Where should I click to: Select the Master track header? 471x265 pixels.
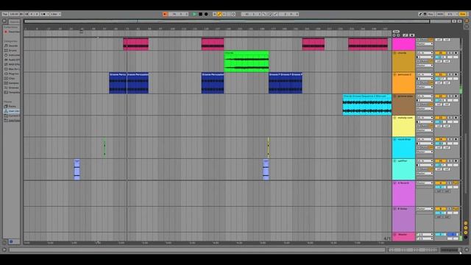coord(403,237)
